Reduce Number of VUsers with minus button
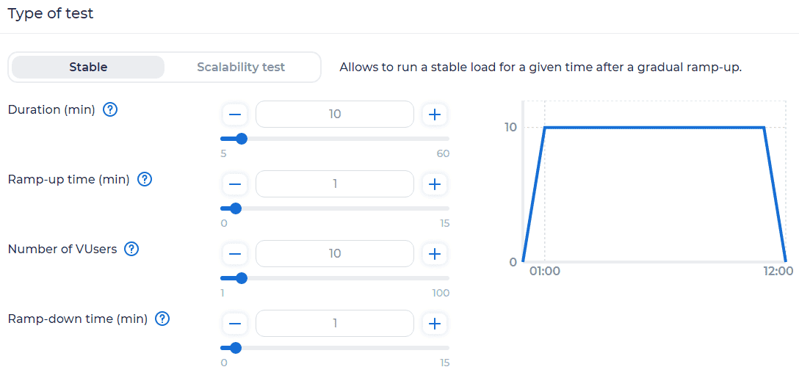This screenshot has width=799, height=378. coord(235,254)
